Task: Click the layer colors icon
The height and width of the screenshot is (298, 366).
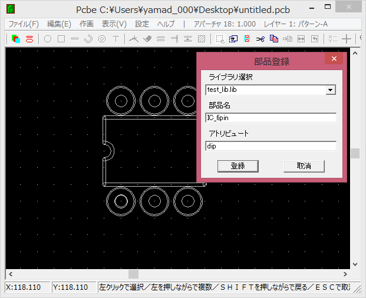Action: click(x=16, y=39)
